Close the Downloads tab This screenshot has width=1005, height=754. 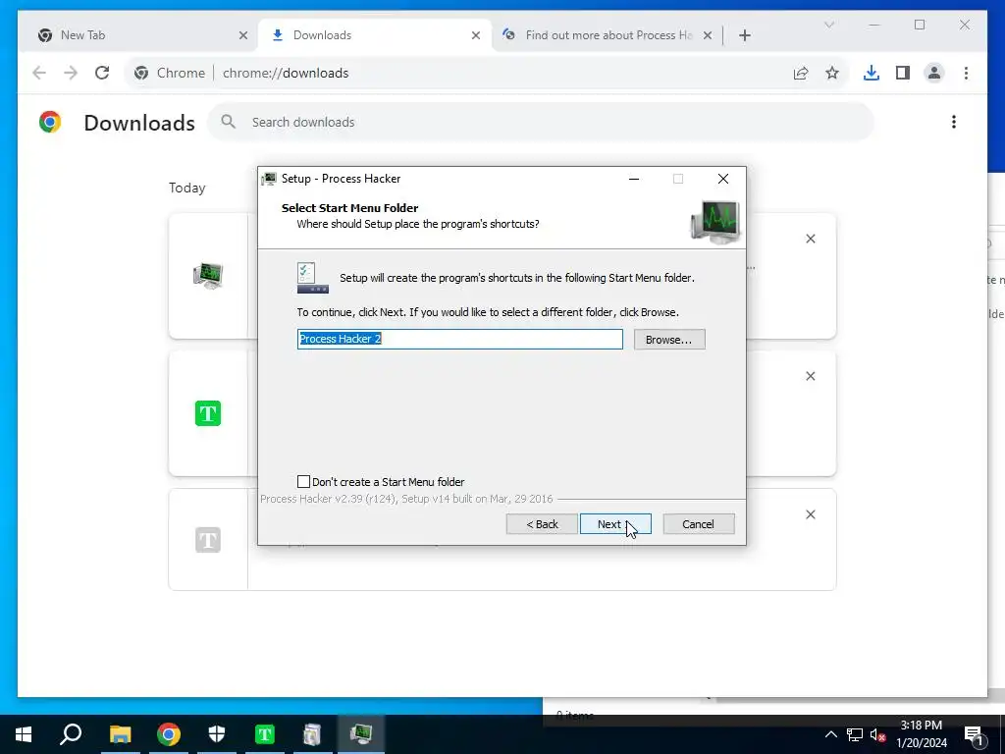point(476,35)
